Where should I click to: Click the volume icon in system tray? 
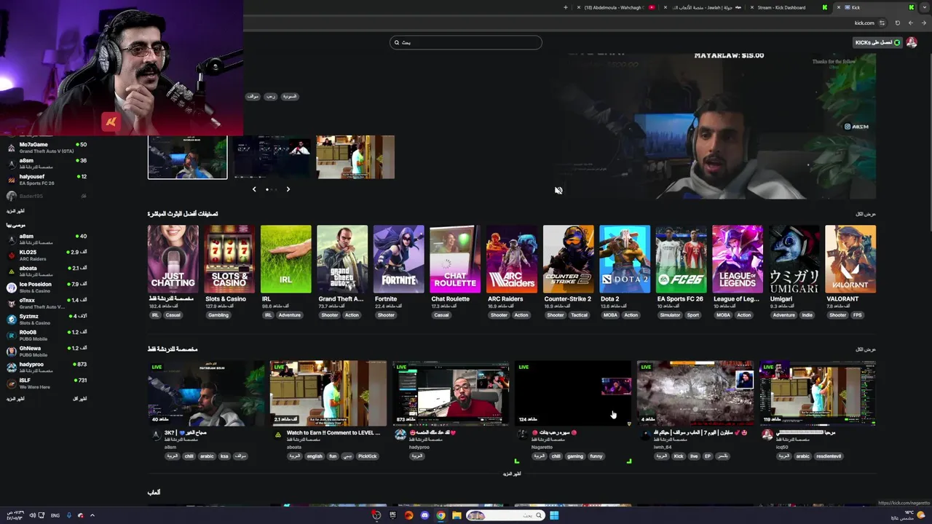pos(32,515)
